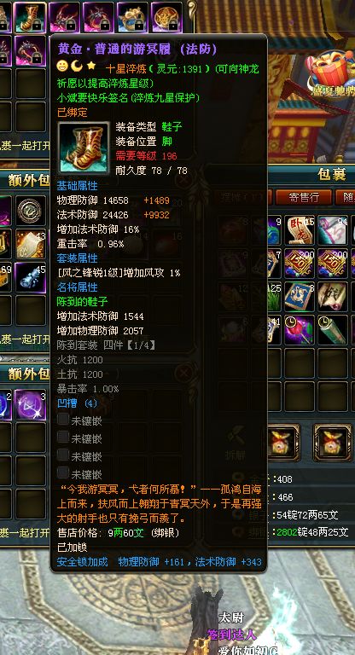Select the rightmost lucky bag slot below the bag grid
The height and width of the screenshot is (655, 355).
(333, 442)
